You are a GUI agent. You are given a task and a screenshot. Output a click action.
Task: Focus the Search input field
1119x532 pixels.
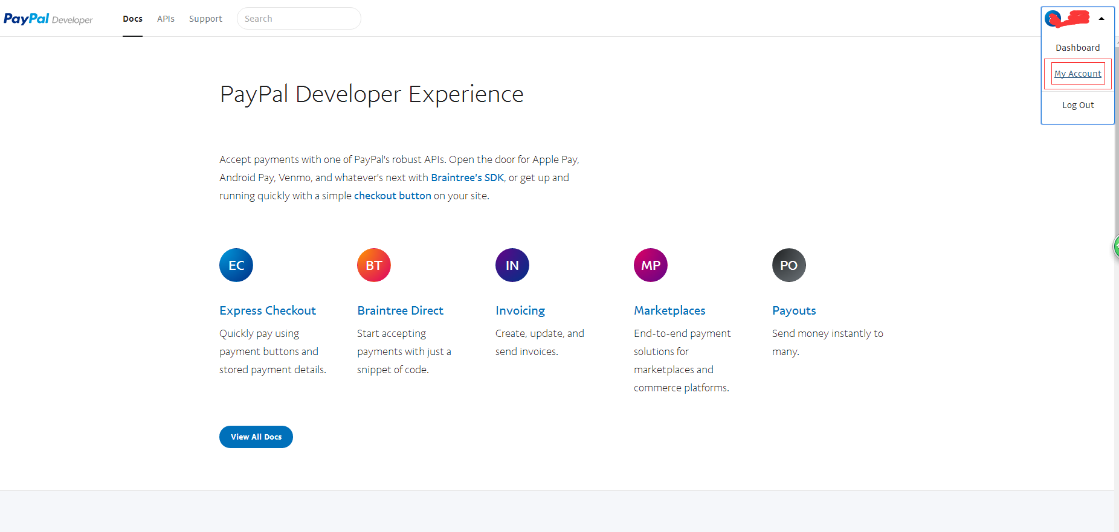pyautogui.click(x=299, y=19)
